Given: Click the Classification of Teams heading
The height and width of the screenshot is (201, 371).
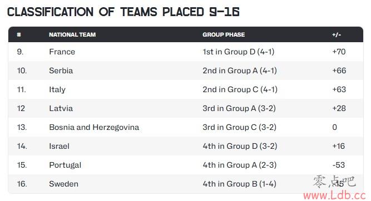Looking at the screenshot, I should (x=123, y=12).
